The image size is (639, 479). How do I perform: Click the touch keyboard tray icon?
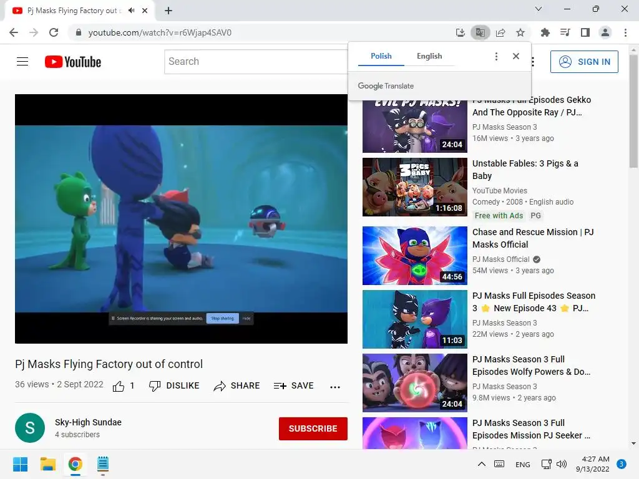(x=499, y=464)
